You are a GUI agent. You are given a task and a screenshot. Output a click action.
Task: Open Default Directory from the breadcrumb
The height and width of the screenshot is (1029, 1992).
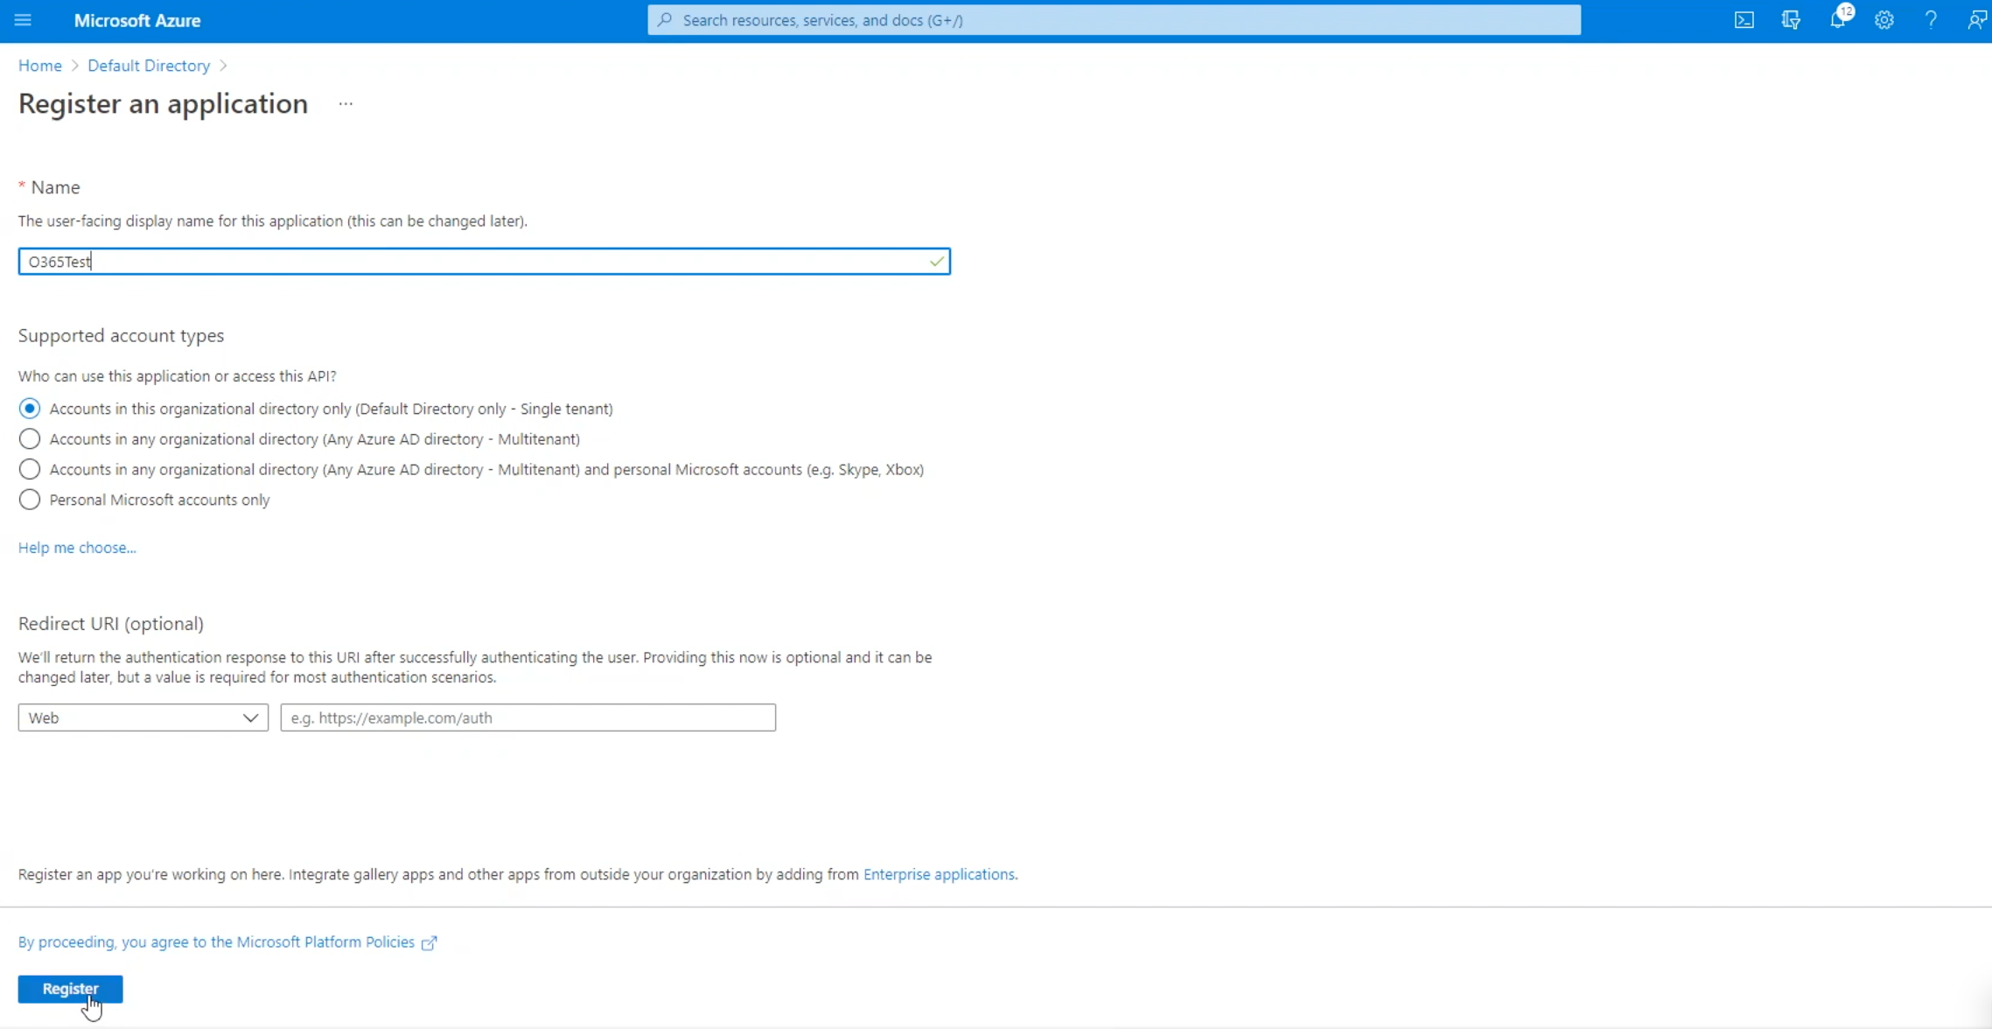pyautogui.click(x=149, y=65)
